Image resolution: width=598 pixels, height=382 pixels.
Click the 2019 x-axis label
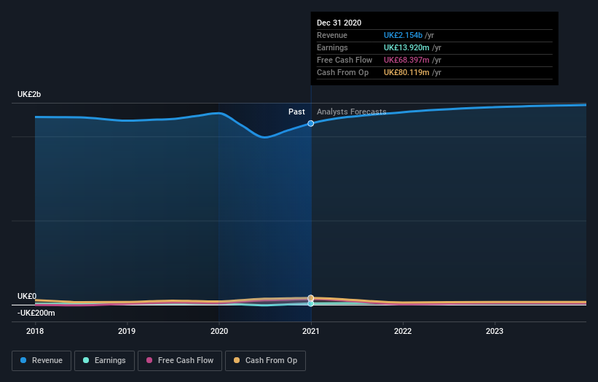(x=127, y=331)
